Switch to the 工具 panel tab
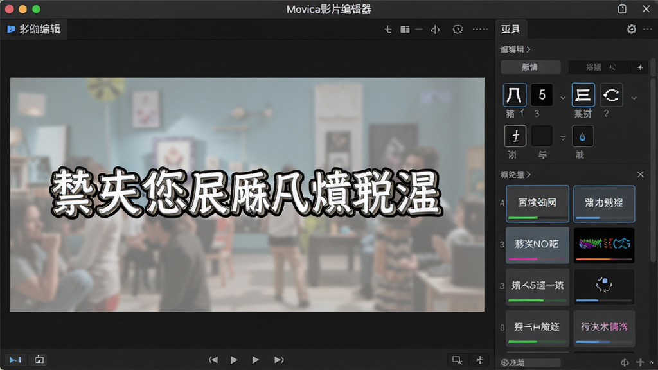Screen dimensions: 658x370 pyautogui.click(x=511, y=29)
